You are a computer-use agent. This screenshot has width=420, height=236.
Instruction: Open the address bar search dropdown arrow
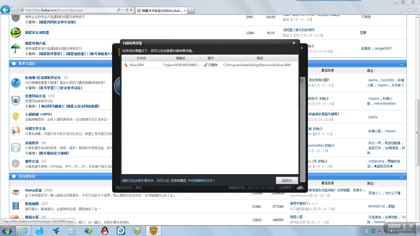(123, 10)
